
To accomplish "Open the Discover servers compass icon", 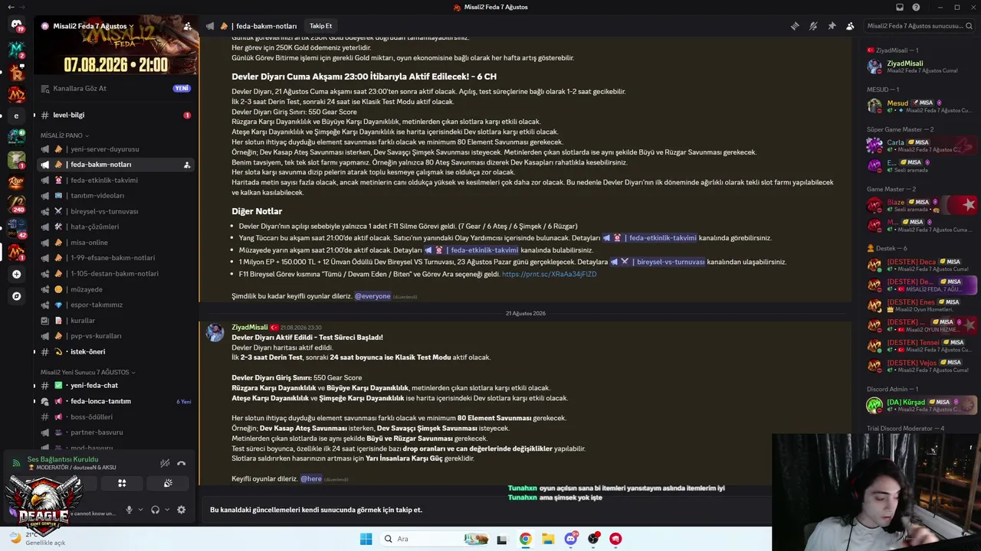I will pyautogui.click(x=16, y=295).
